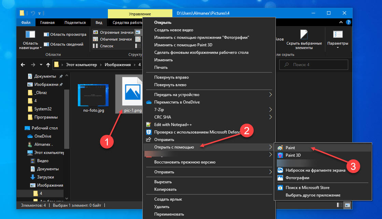Image resolution: width=382 pixels, height=219 pixels.
Task: Click the Paint icon in the submenu
Action: click(280, 148)
